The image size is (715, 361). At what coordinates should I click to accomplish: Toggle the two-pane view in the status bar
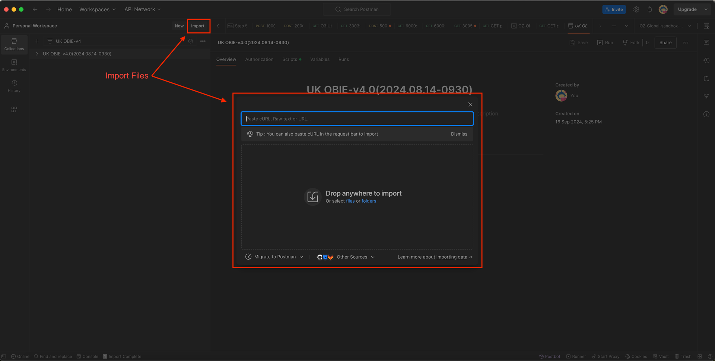click(700, 357)
